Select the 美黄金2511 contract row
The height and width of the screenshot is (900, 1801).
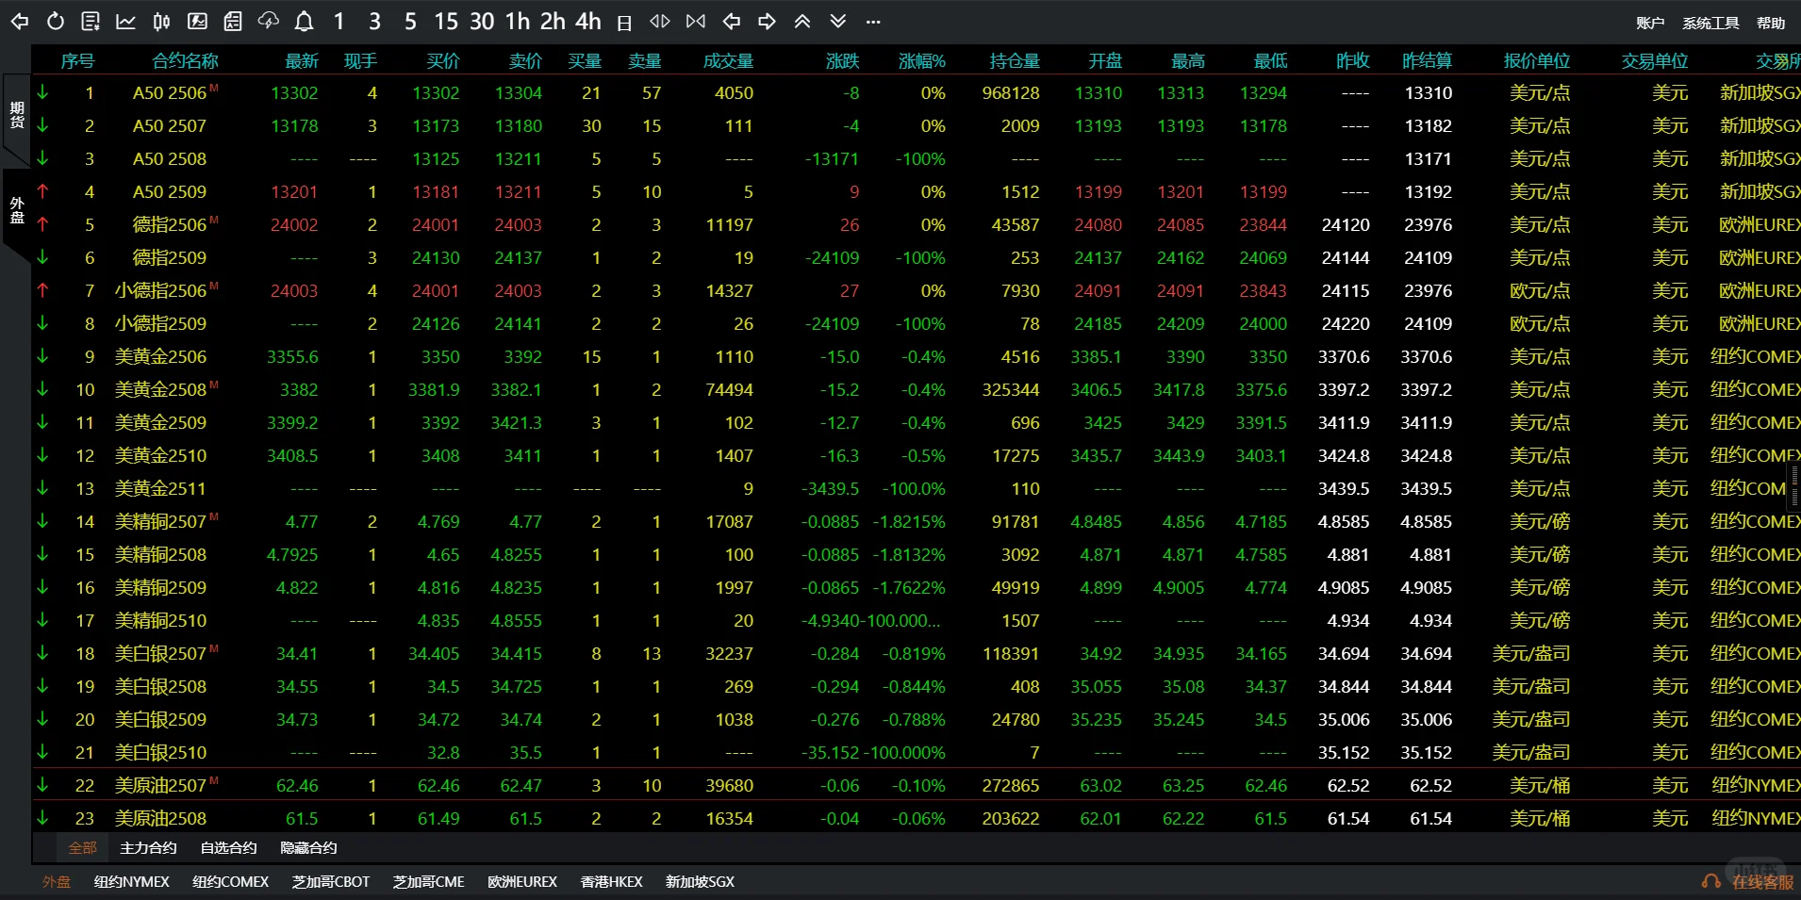pyautogui.click(x=917, y=489)
